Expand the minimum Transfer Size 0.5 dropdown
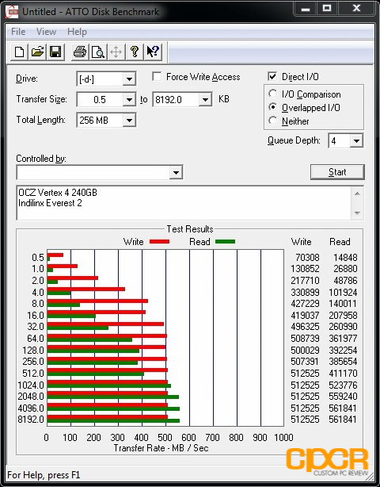The width and height of the screenshot is (380, 487). click(129, 100)
